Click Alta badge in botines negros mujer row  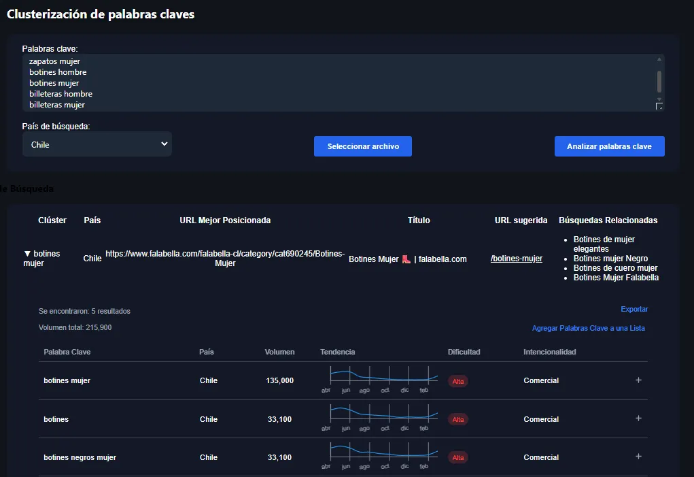coord(458,457)
